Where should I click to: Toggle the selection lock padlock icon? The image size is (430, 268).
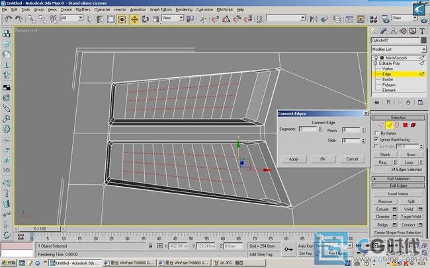(x=151, y=246)
